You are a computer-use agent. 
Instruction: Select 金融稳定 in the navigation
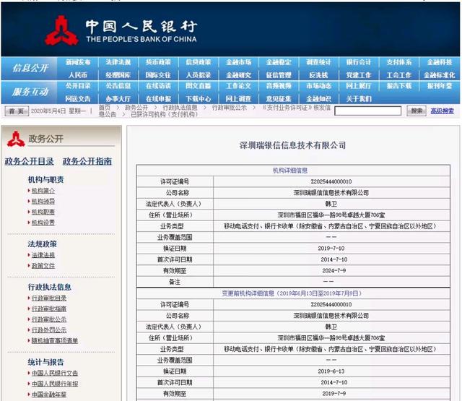coord(279,62)
